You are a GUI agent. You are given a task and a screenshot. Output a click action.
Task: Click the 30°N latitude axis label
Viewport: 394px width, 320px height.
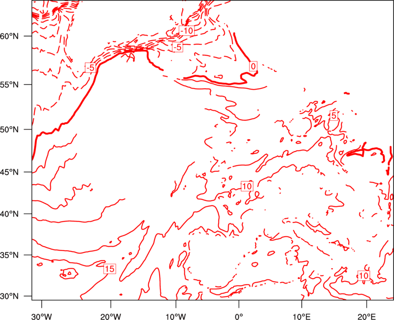pyautogui.click(x=9, y=296)
